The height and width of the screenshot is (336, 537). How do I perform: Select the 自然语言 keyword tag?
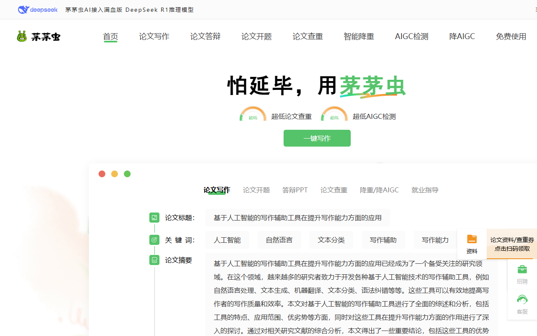click(x=279, y=240)
